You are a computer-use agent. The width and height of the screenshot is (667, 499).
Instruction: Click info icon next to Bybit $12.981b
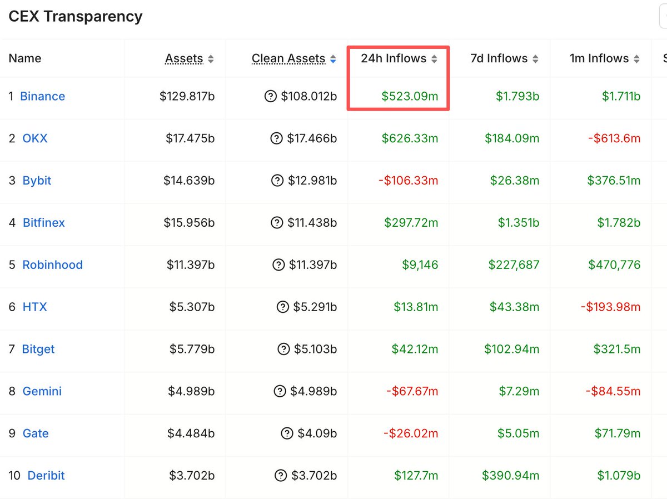coord(277,181)
